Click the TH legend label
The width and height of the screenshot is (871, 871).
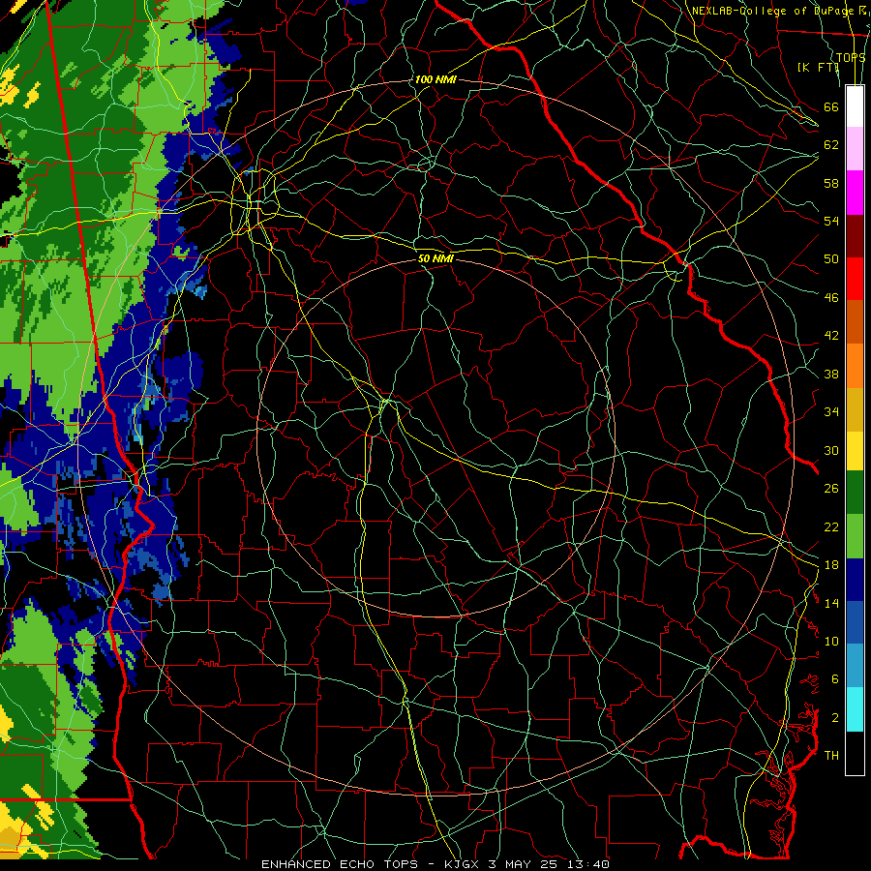click(831, 756)
